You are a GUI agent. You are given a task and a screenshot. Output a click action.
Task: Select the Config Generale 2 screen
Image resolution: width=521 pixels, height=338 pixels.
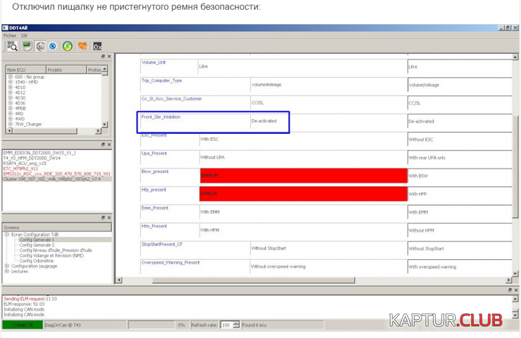[x=36, y=245]
